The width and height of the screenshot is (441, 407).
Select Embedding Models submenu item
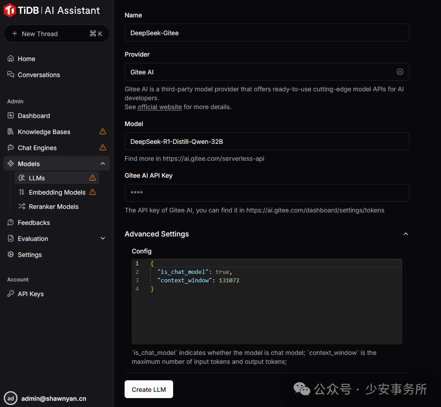click(x=57, y=192)
